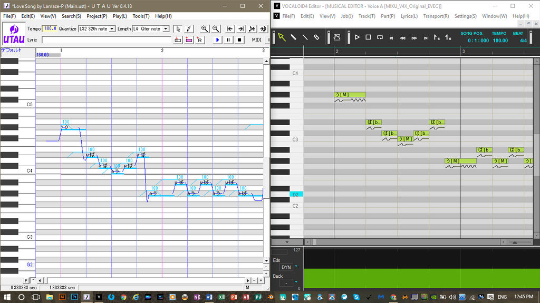Stop UTAU playback
This screenshot has width=540, height=303.
(239, 40)
